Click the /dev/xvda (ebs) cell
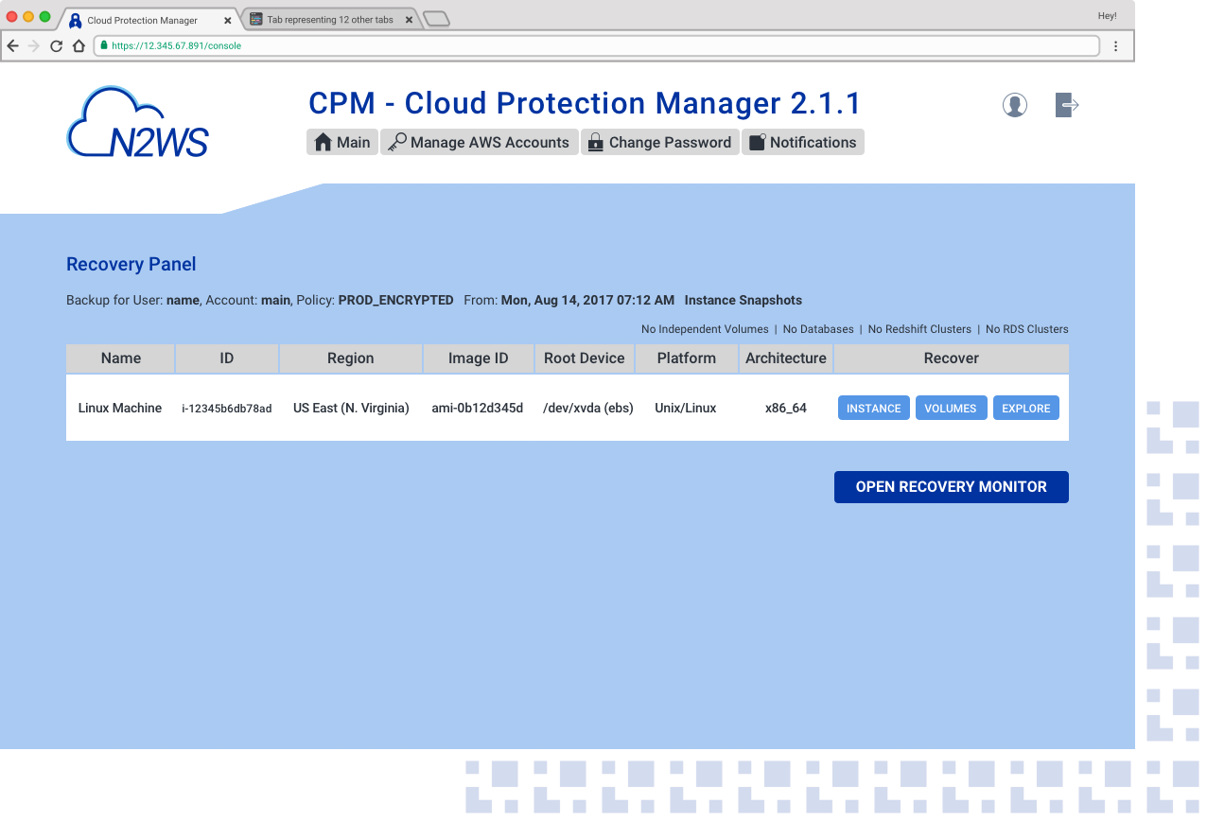Image resolution: width=1207 pixels, height=821 pixels. [x=588, y=408]
